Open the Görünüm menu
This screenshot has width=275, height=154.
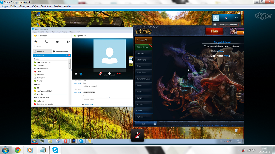click(45, 6)
